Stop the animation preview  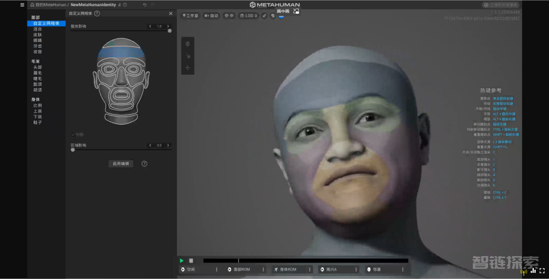click(x=191, y=261)
